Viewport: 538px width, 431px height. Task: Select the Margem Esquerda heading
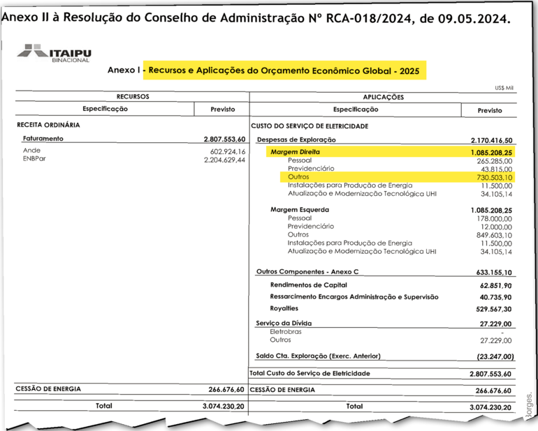click(x=300, y=209)
